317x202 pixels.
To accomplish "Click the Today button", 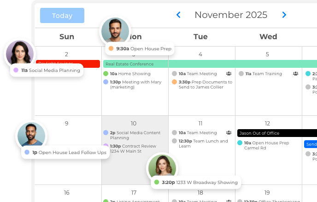I will [x=62, y=15].
